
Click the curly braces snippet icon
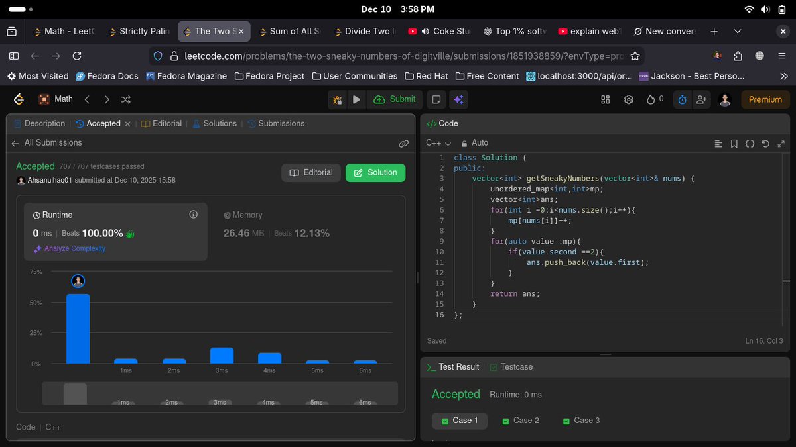(750, 144)
